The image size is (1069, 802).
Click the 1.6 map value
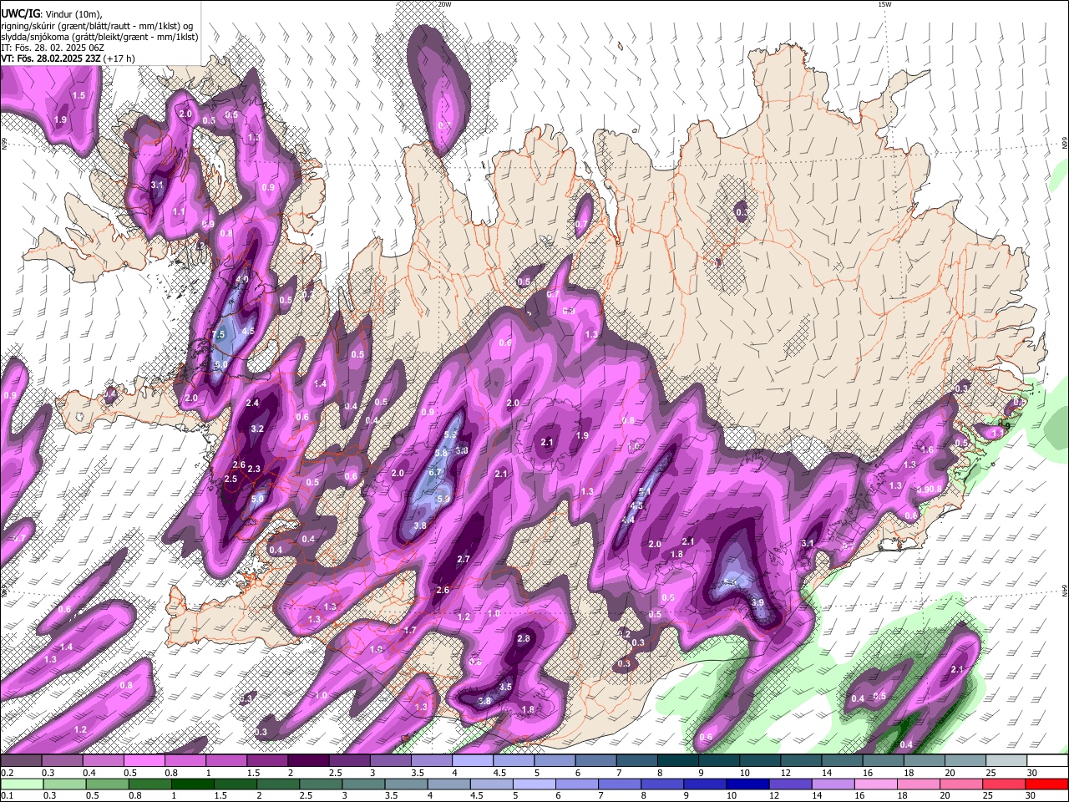927,449
